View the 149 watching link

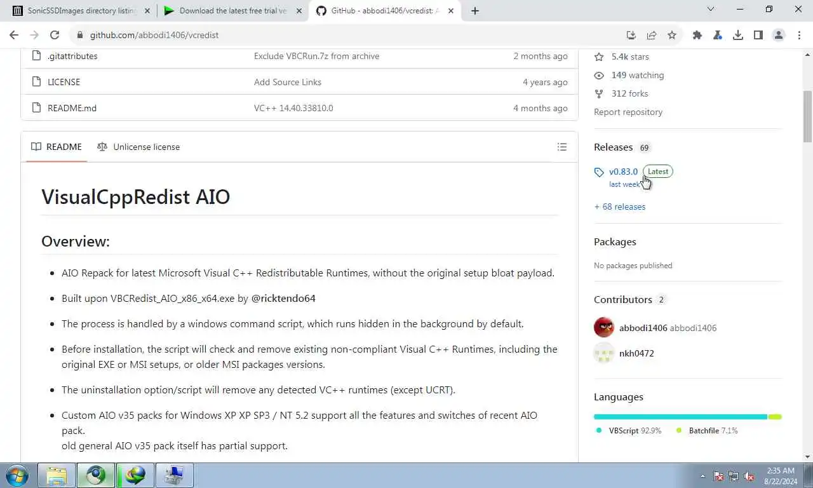click(x=629, y=75)
